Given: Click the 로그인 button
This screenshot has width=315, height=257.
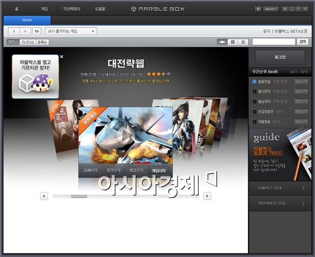Looking at the screenshot, I should point(280,57).
